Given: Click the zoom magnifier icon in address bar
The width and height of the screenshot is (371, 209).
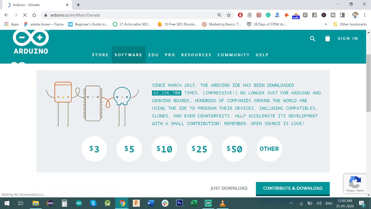Looking at the screenshot, I should pyautogui.click(x=219, y=15).
